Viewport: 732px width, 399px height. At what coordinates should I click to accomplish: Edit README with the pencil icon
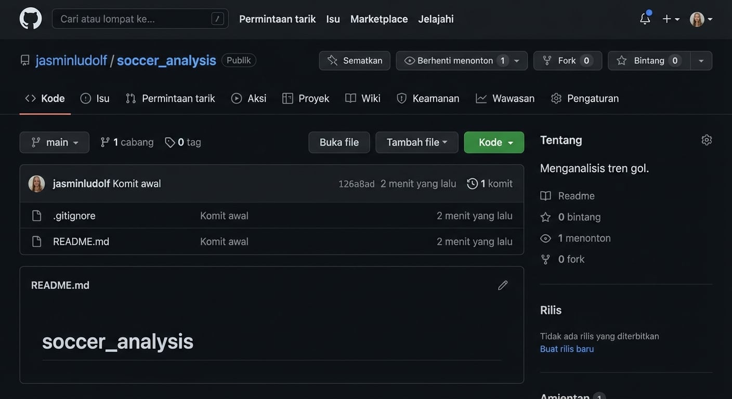(x=503, y=285)
